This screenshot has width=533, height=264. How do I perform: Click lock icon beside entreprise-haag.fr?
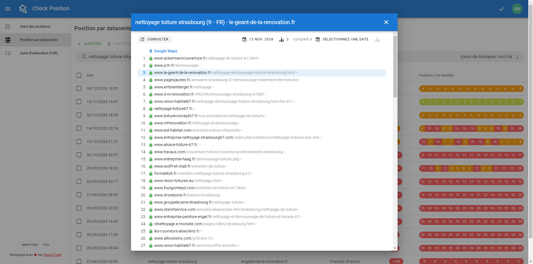click(x=151, y=159)
